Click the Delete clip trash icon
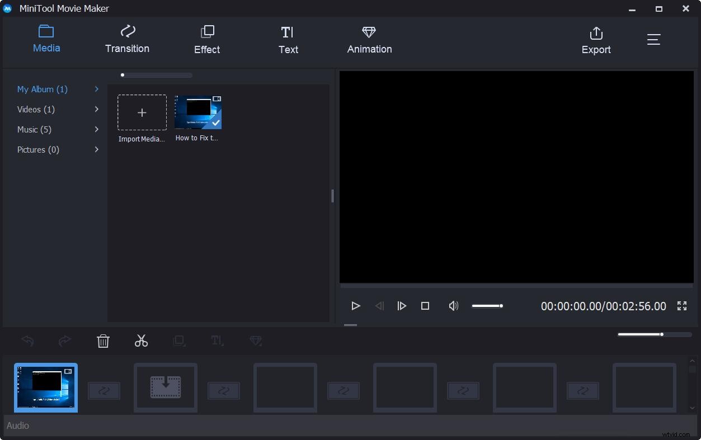 [103, 340]
